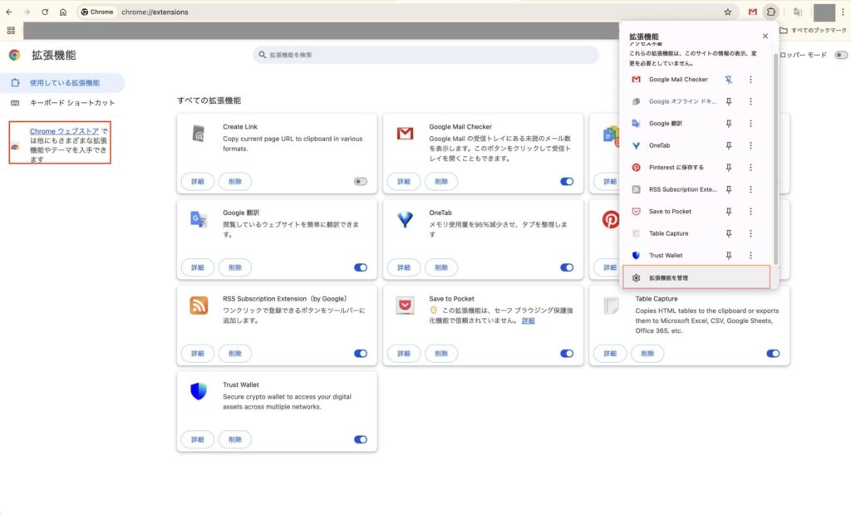Click the home icon in toolbar
This screenshot has height=514, width=851.
coord(63,12)
